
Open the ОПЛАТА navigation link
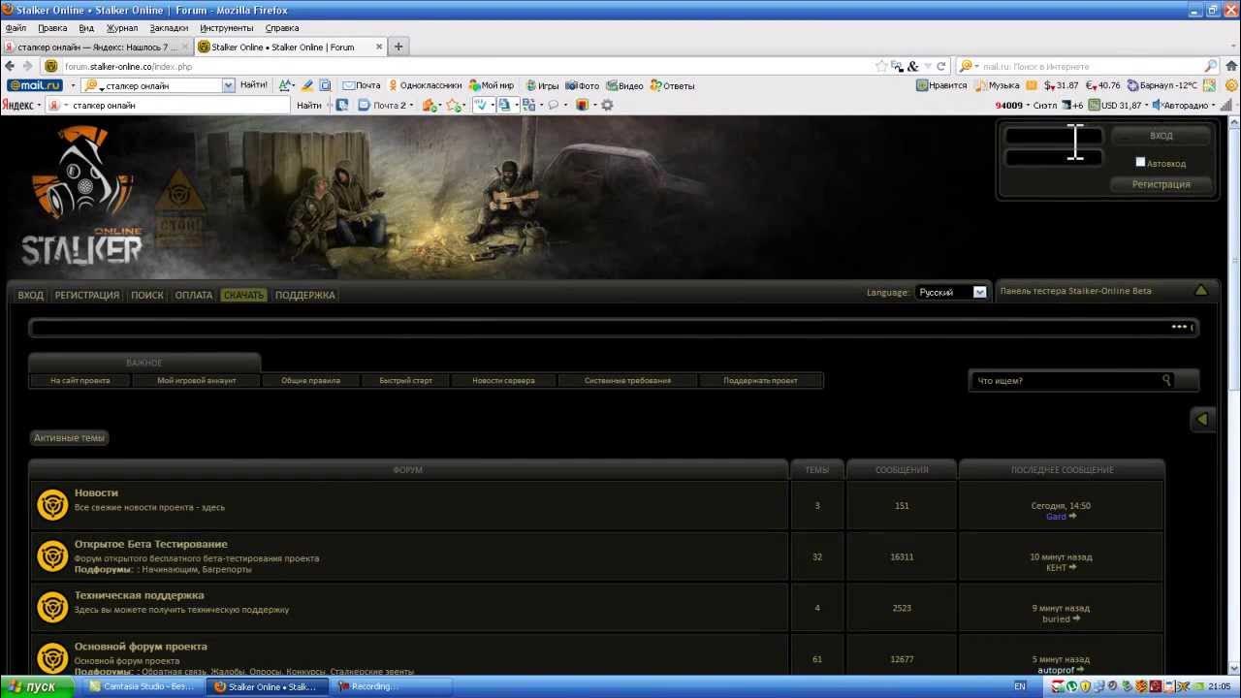pos(194,295)
